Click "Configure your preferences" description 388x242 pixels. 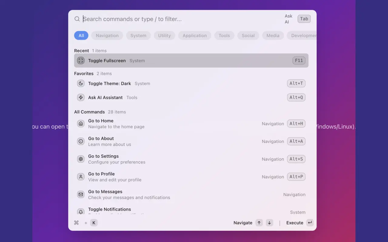coord(117,162)
